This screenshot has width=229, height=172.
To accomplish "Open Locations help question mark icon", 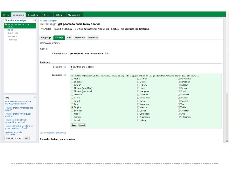I will click(65, 67).
